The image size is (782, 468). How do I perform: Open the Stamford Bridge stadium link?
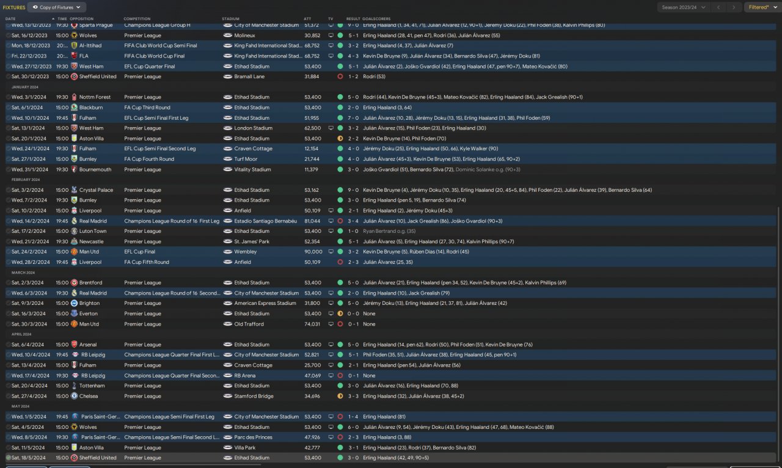[254, 397]
